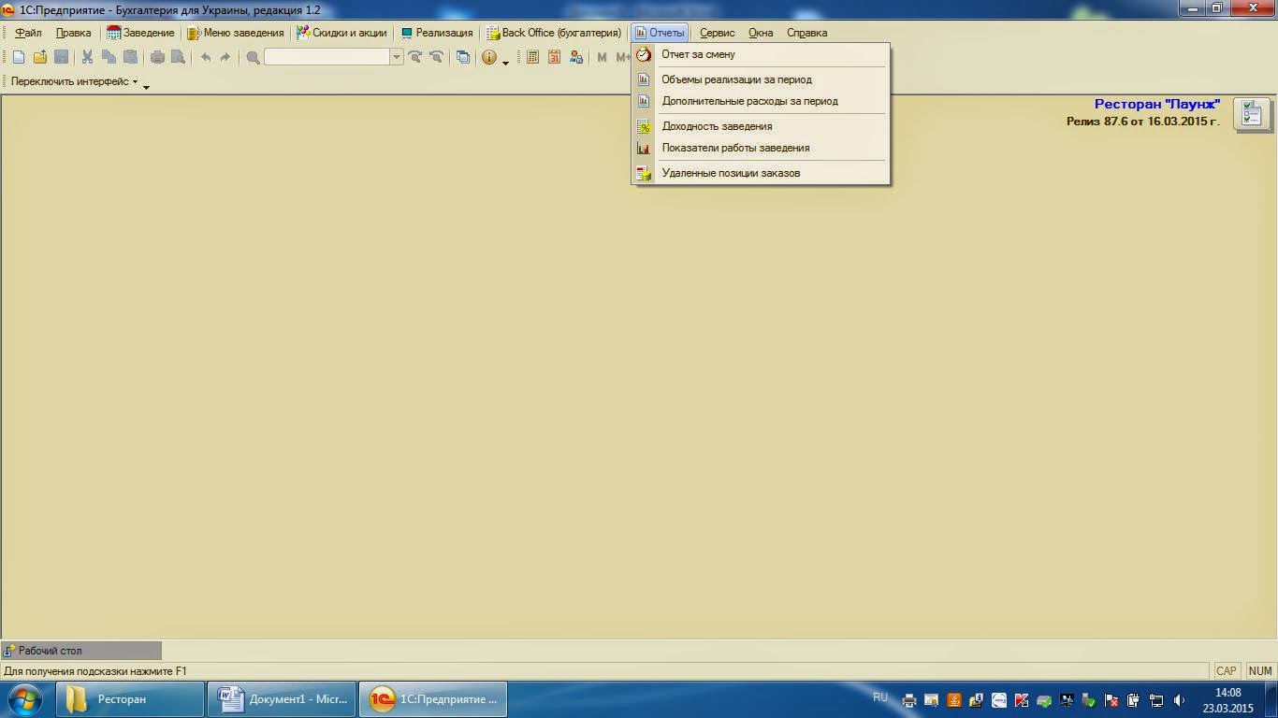1278x718 pixels.
Task: Expand options arrow next to info icon
Action: click(x=505, y=62)
